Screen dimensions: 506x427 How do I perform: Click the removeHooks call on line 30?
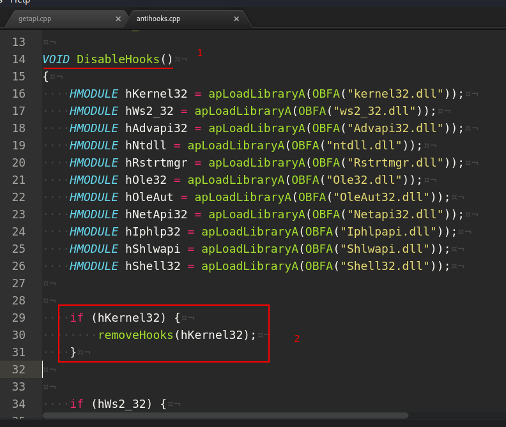[135, 335]
